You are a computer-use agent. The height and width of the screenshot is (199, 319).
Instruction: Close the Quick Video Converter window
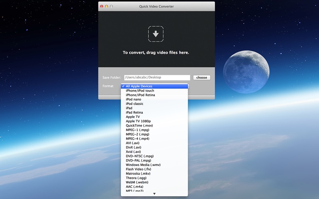coord(102,6)
